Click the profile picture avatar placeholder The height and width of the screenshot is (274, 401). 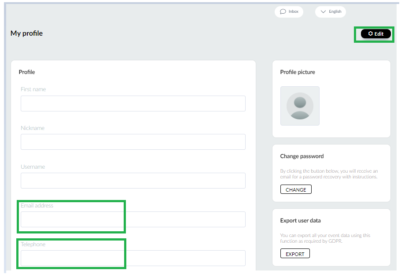pos(300,106)
